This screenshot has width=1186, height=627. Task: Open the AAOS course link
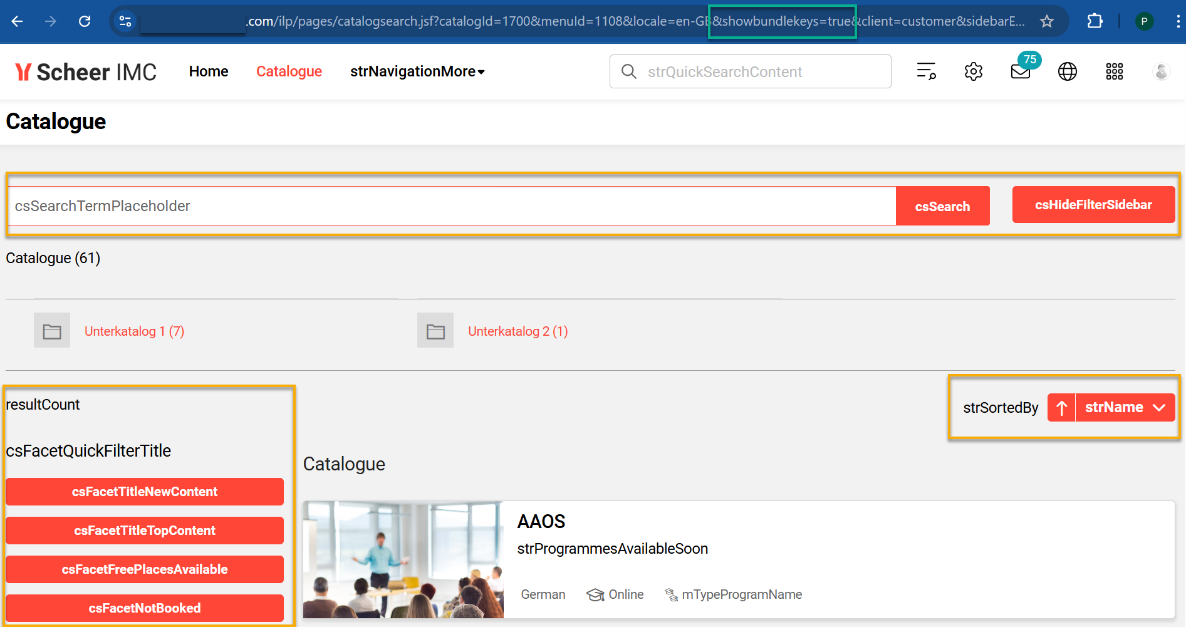click(541, 521)
